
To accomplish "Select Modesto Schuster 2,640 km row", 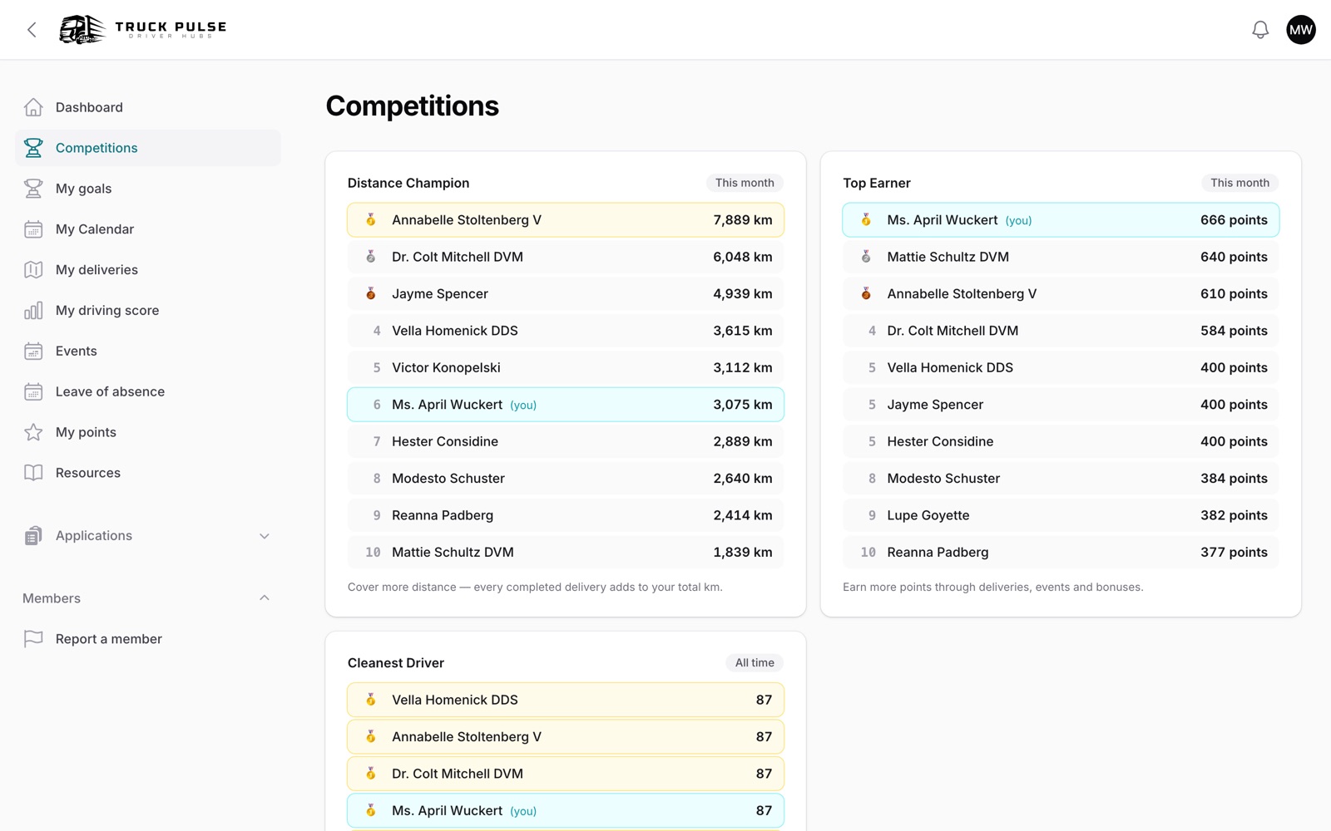I will (x=566, y=479).
